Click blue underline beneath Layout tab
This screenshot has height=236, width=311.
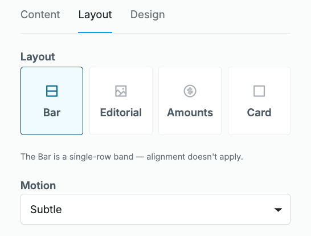(95, 32)
